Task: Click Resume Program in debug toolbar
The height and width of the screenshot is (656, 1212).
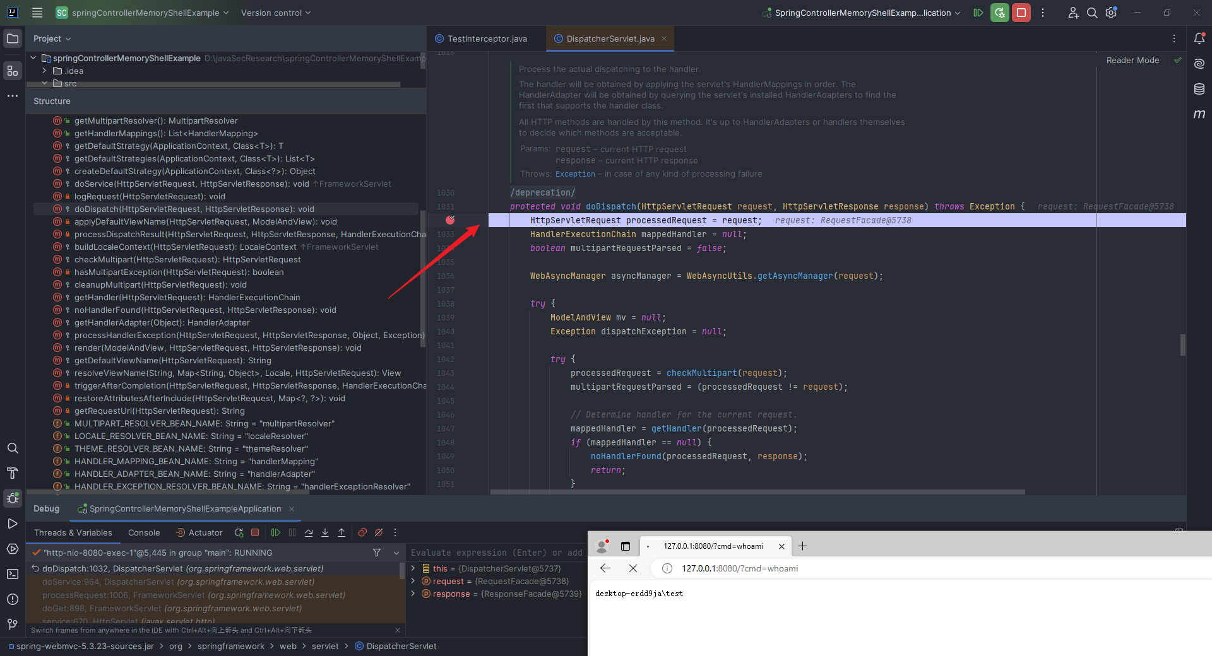Action: [x=276, y=532]
